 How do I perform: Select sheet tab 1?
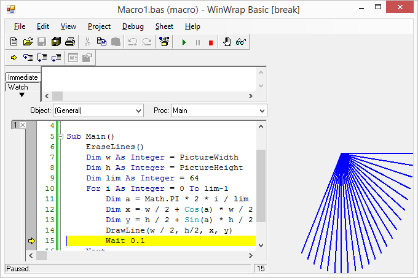[x=15, y=125]
